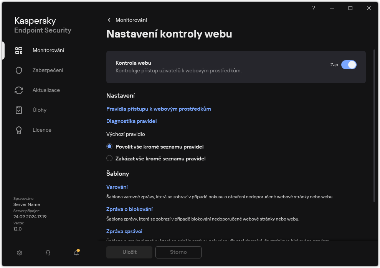Select the Zabezpečení shield icon
Image resolution: width=380 pixels, height=268 pixels.
[x=18, y=70]
